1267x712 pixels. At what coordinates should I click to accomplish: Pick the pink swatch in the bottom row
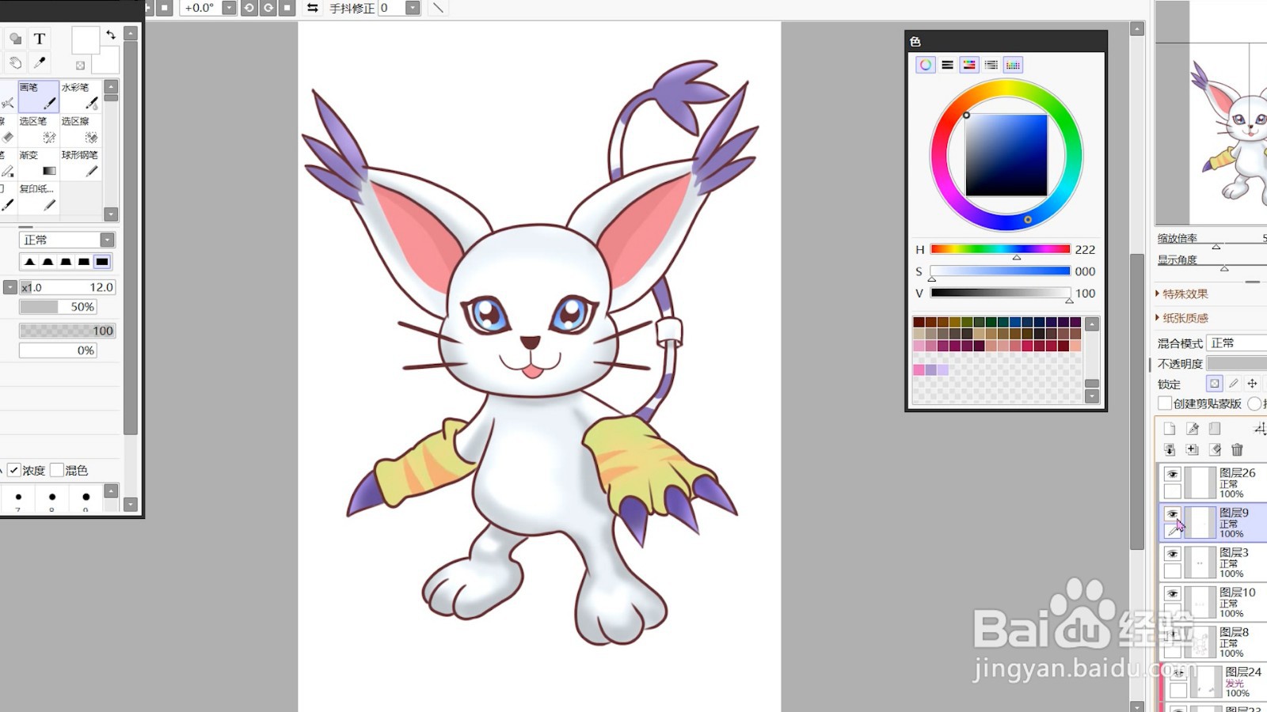[919, 369]
